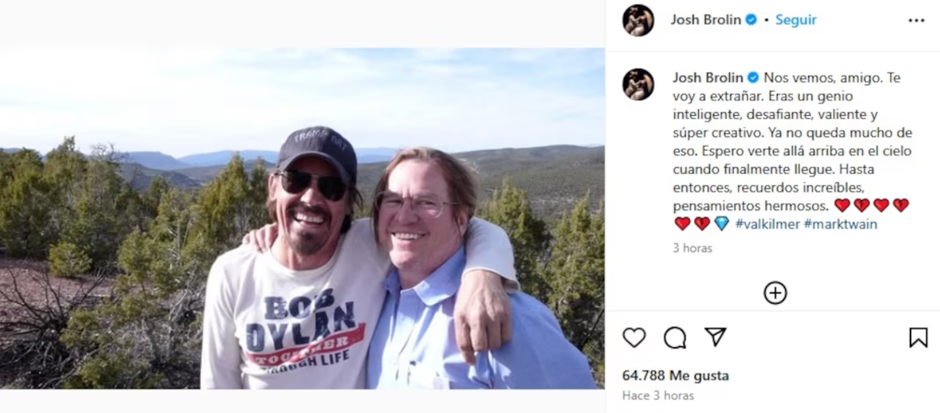Viewport: 940px width, 413px height.
Task: Click the 'Hace 3 horas' timestamp
Action: pyautogui.click(x=658, y=395)
